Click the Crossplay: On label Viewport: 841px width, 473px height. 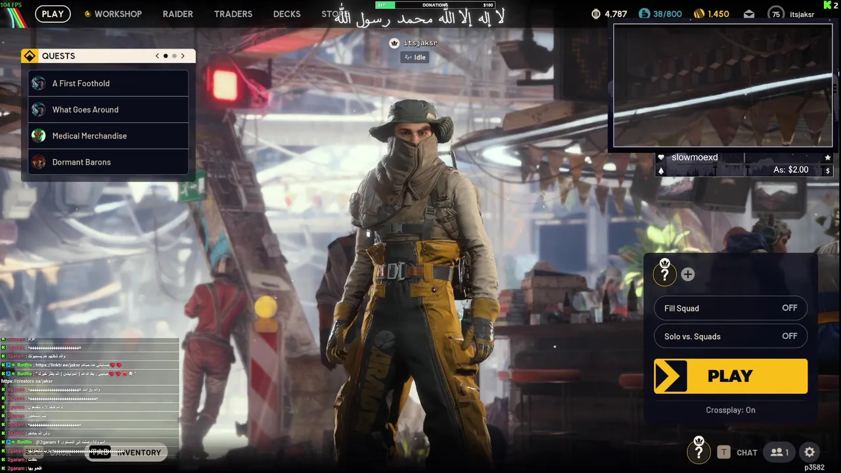[731, 410]
